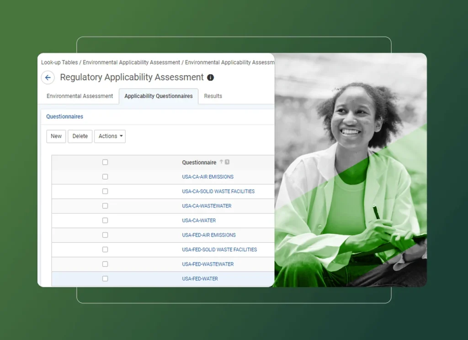
Task: Click the sort-order badge beside Questionnaire header
Action: (227, 162)
